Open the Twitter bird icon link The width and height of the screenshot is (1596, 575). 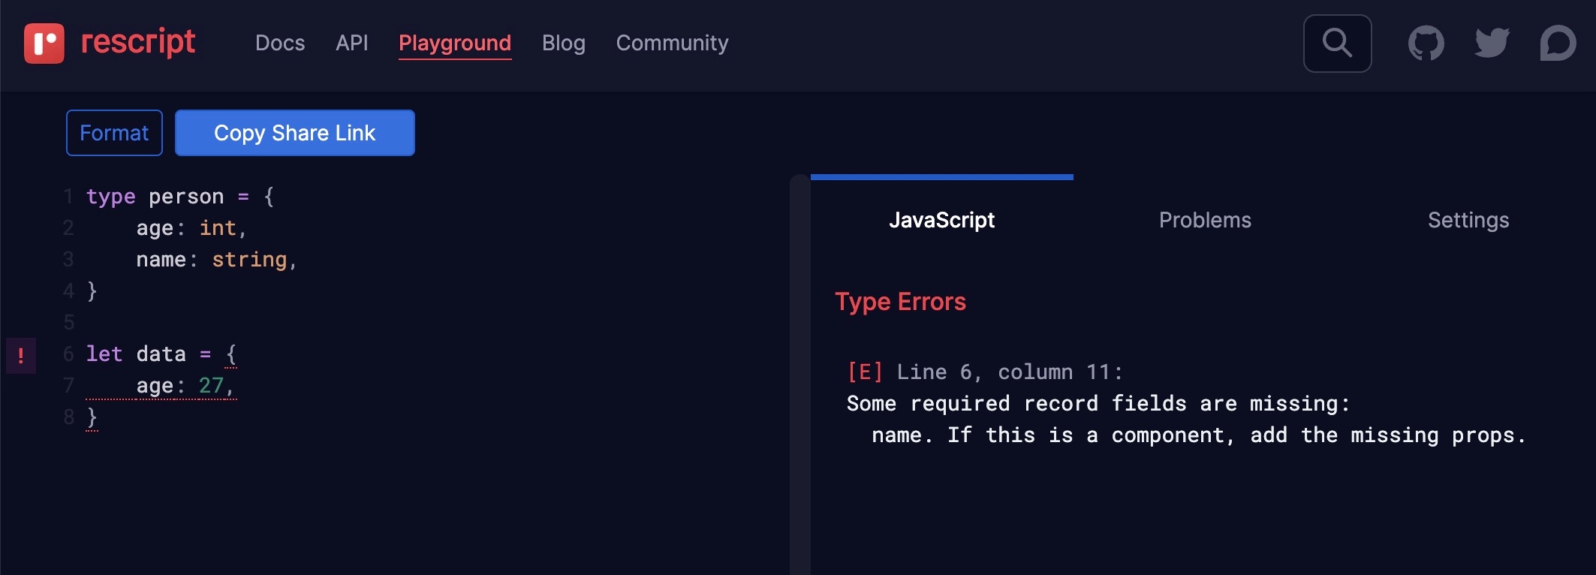(1492, 44)
